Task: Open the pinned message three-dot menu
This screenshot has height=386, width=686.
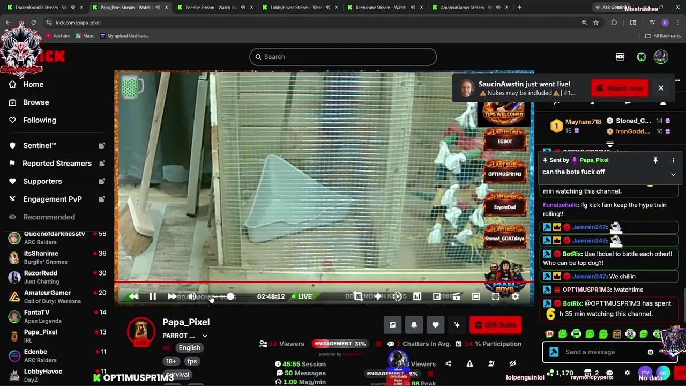Action: 673,160
